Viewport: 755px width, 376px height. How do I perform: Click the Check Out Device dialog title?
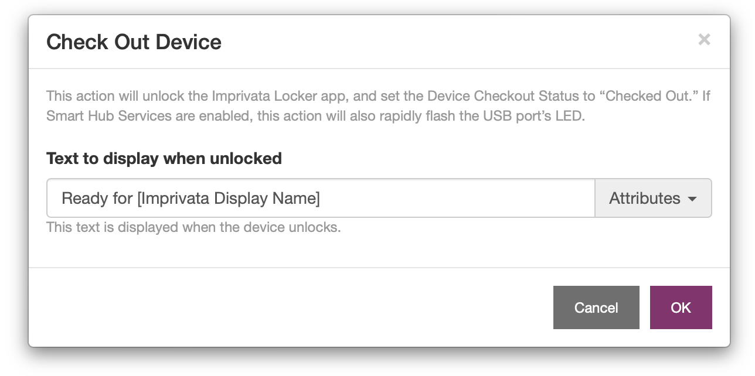pos(134,42)
